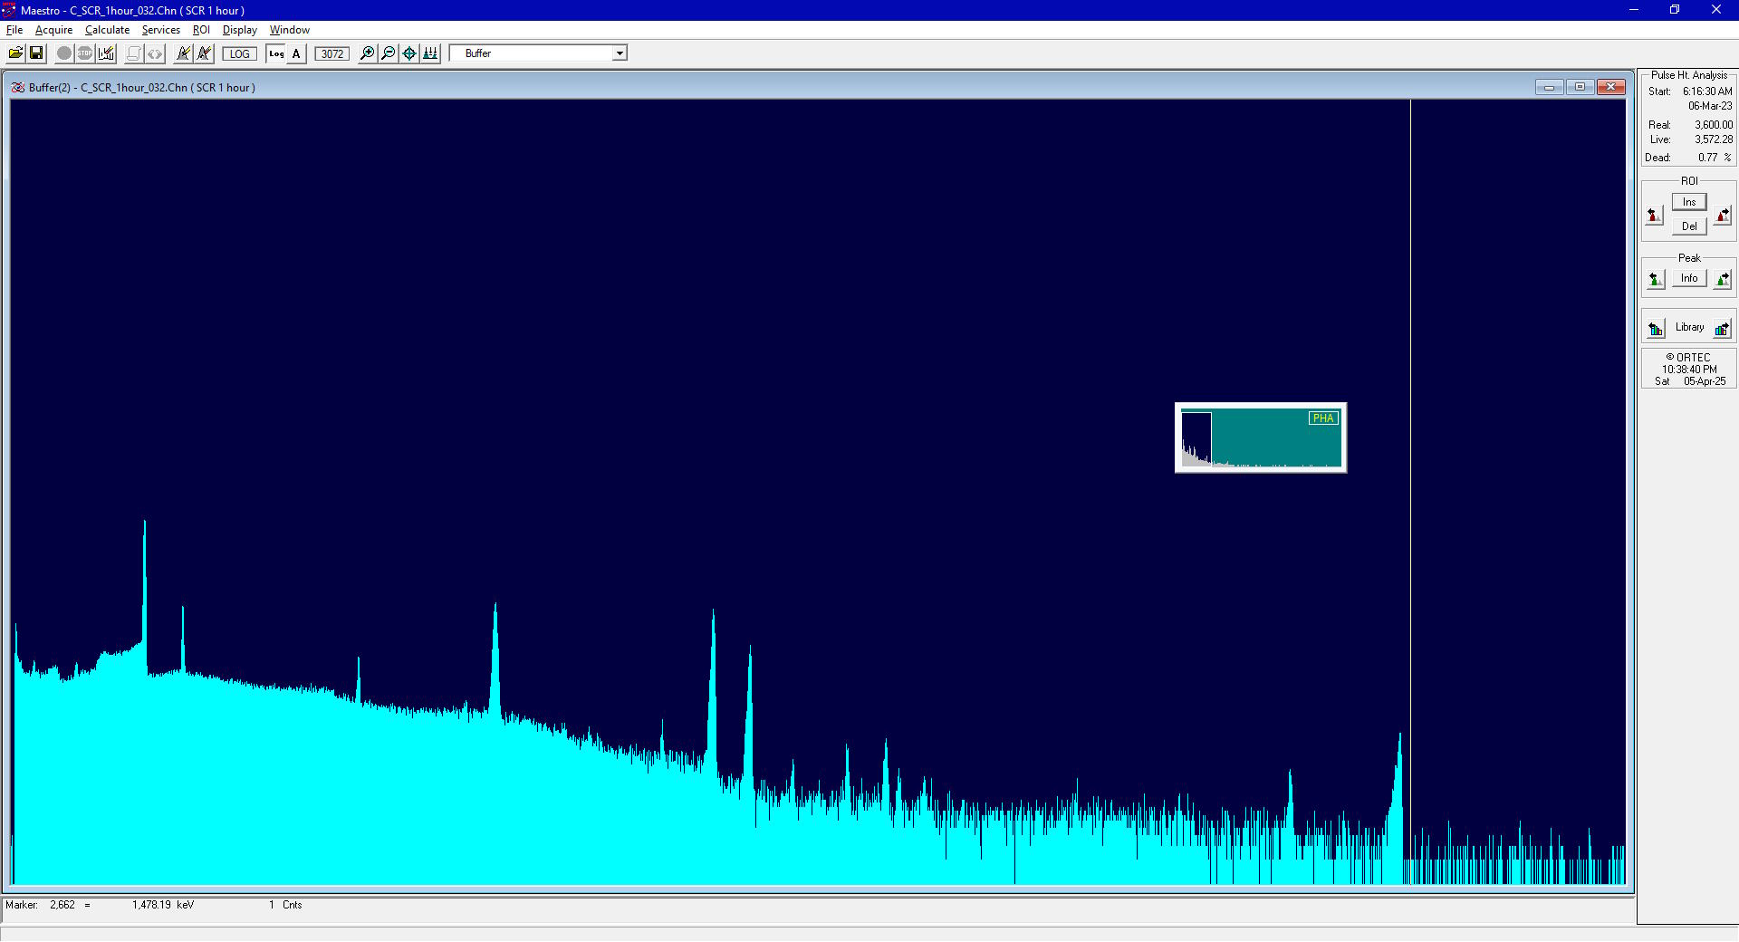
Task: Jump to the previous peak
Action: pos(1654,278)
